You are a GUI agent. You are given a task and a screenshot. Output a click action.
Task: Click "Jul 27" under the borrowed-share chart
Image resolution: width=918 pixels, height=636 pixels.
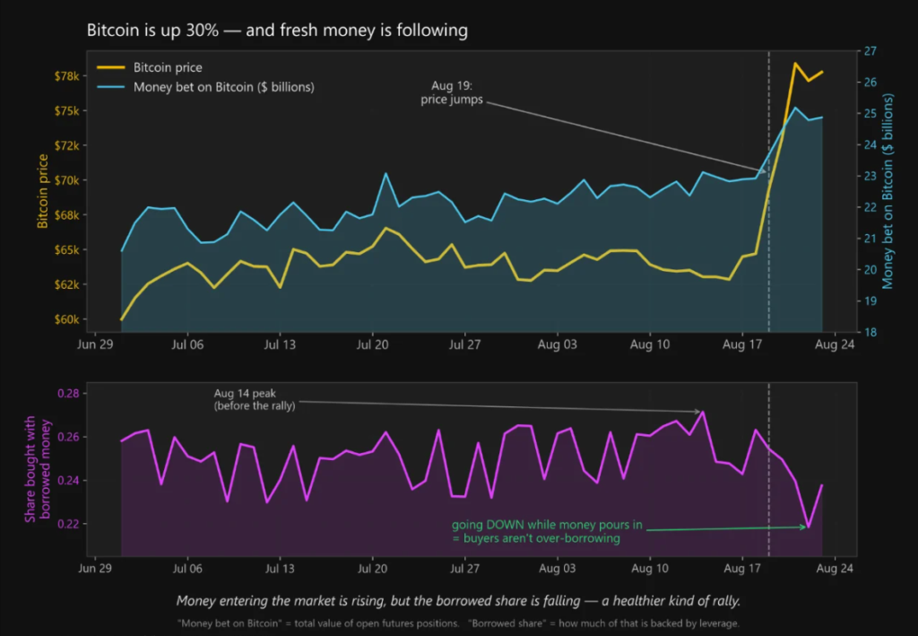[x=465, y=568]
